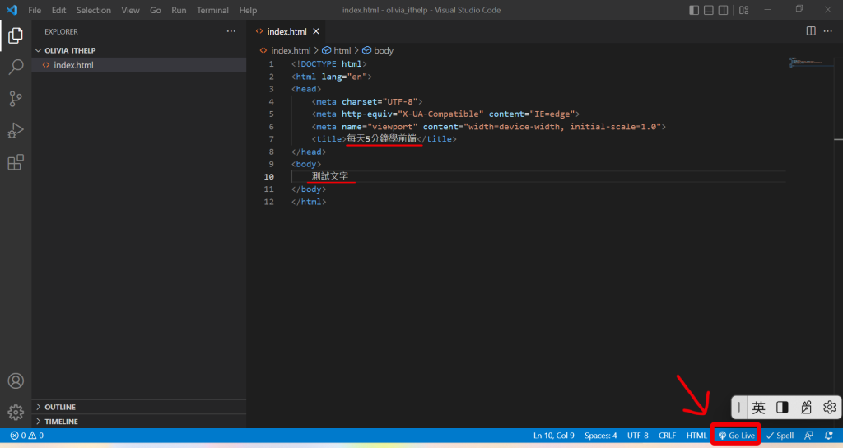Screen dimensions: 843x448
Task: Open the Selection menu
Action: [94, 10]
